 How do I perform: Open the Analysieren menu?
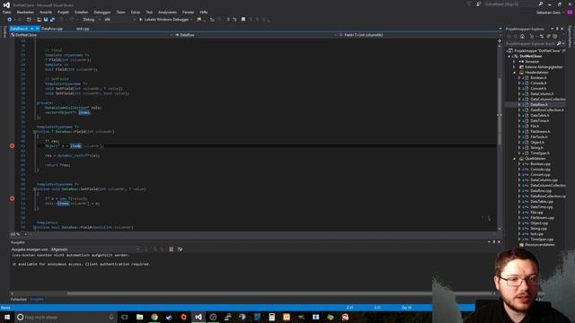pos(167,12)
